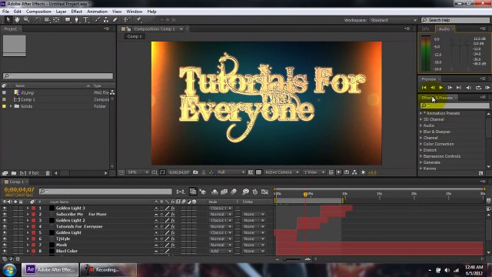Select the Hand tool

pos(17,20)
